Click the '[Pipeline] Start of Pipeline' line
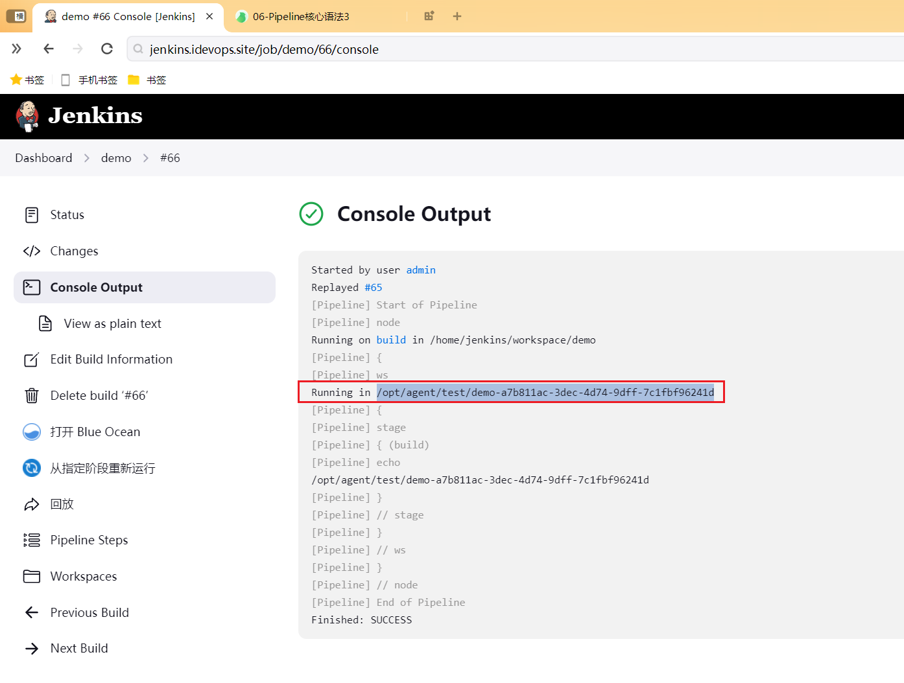This screenshot has height=683, width=904. (x=394, y=305)
